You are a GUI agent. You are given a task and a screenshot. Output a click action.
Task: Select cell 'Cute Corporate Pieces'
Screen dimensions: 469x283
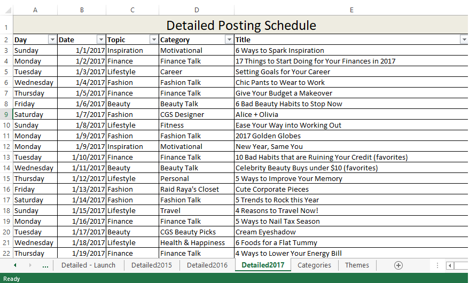tap(351, 190)
